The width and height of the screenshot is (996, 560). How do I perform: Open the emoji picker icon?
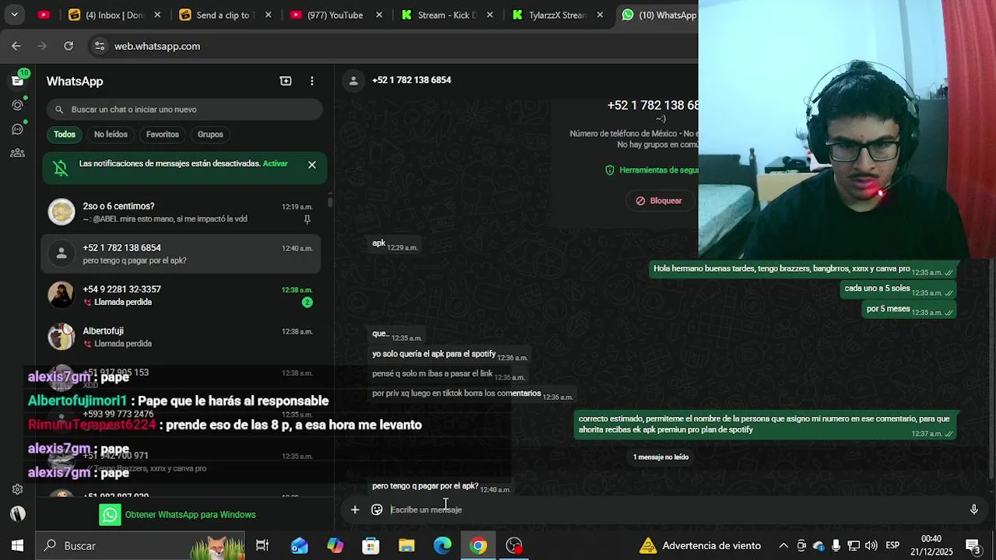point(377,509)
